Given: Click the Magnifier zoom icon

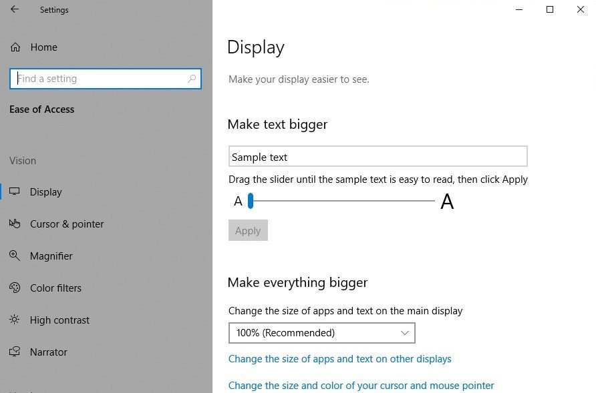Looking at the screenshot, I should click(x=15, y=256).
